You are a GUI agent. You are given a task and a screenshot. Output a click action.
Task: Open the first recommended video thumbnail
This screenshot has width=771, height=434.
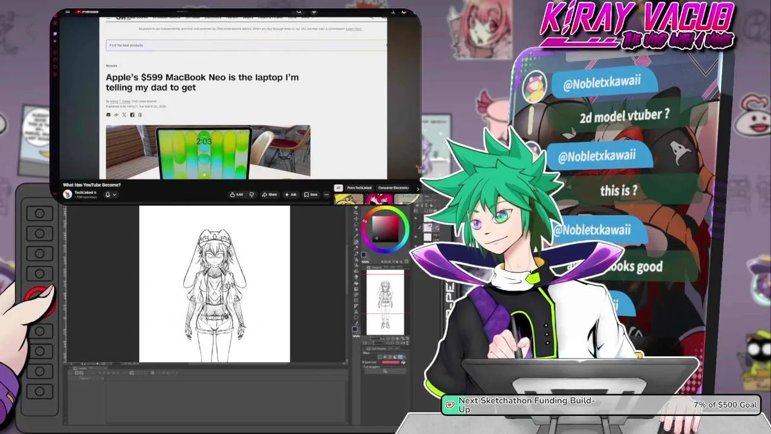tap(348, 200)
